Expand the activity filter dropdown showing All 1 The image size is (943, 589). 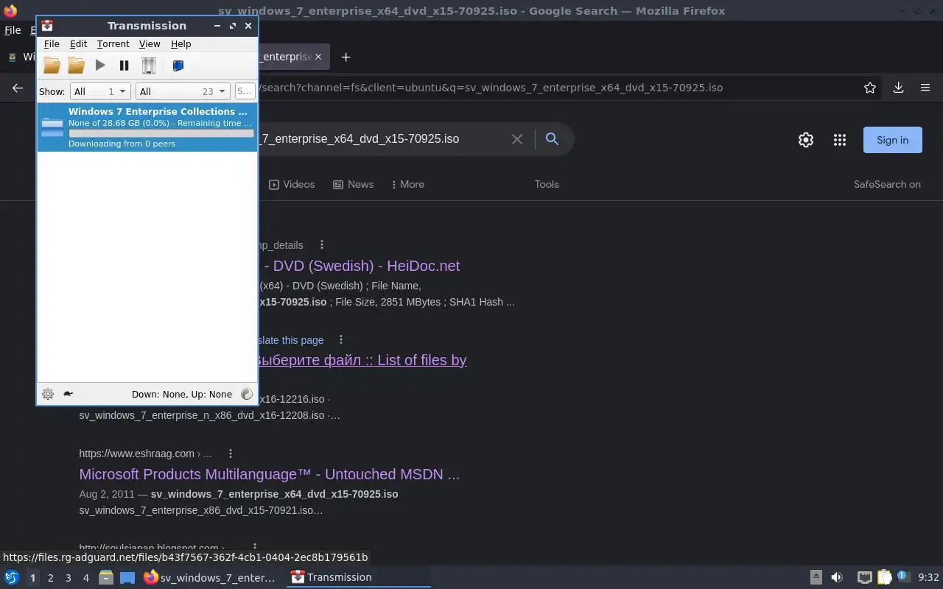tap(100, 91)
